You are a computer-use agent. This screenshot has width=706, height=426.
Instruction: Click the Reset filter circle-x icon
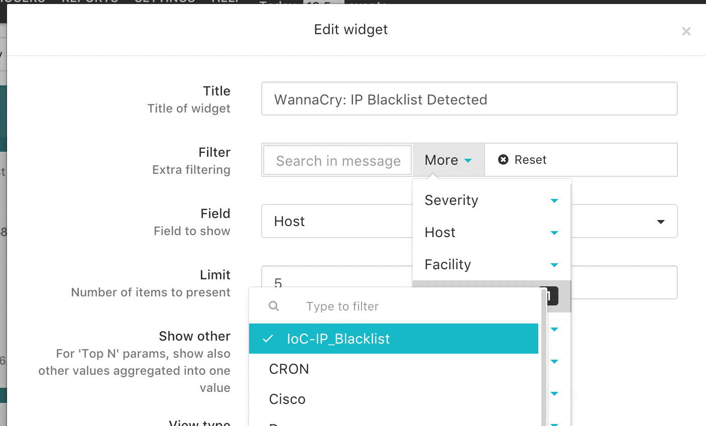(503, 160)
